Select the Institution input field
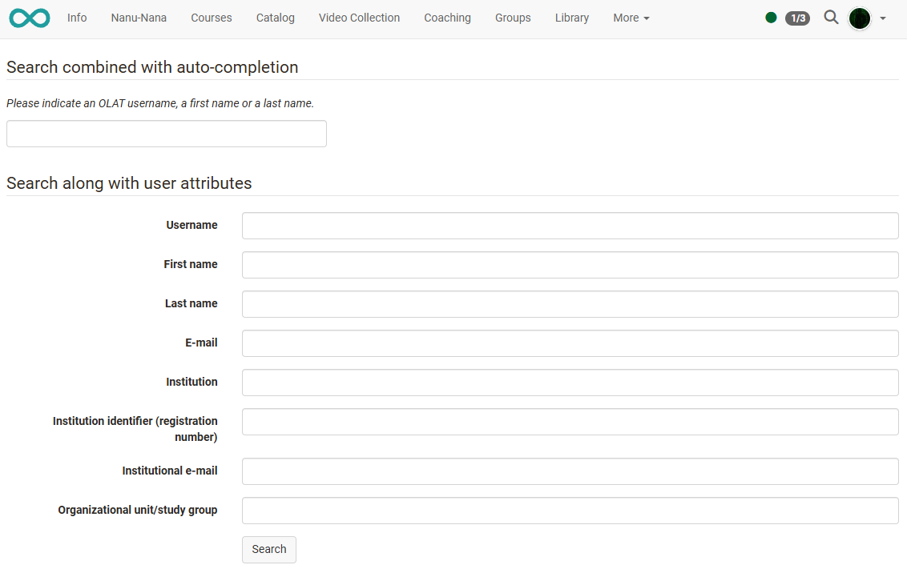 [570, 382]
